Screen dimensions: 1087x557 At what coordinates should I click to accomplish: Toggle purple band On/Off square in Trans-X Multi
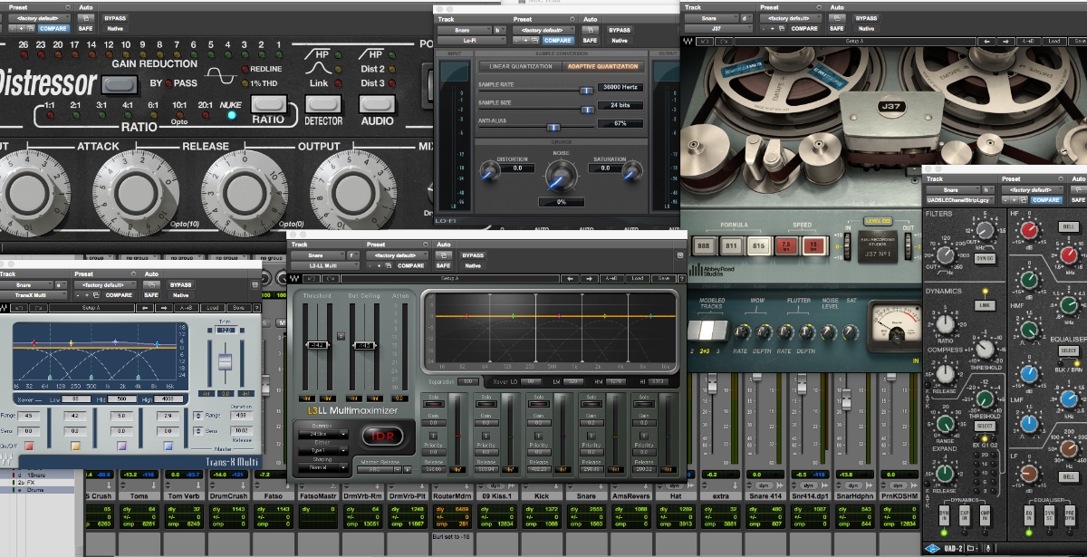coord(121,446)
